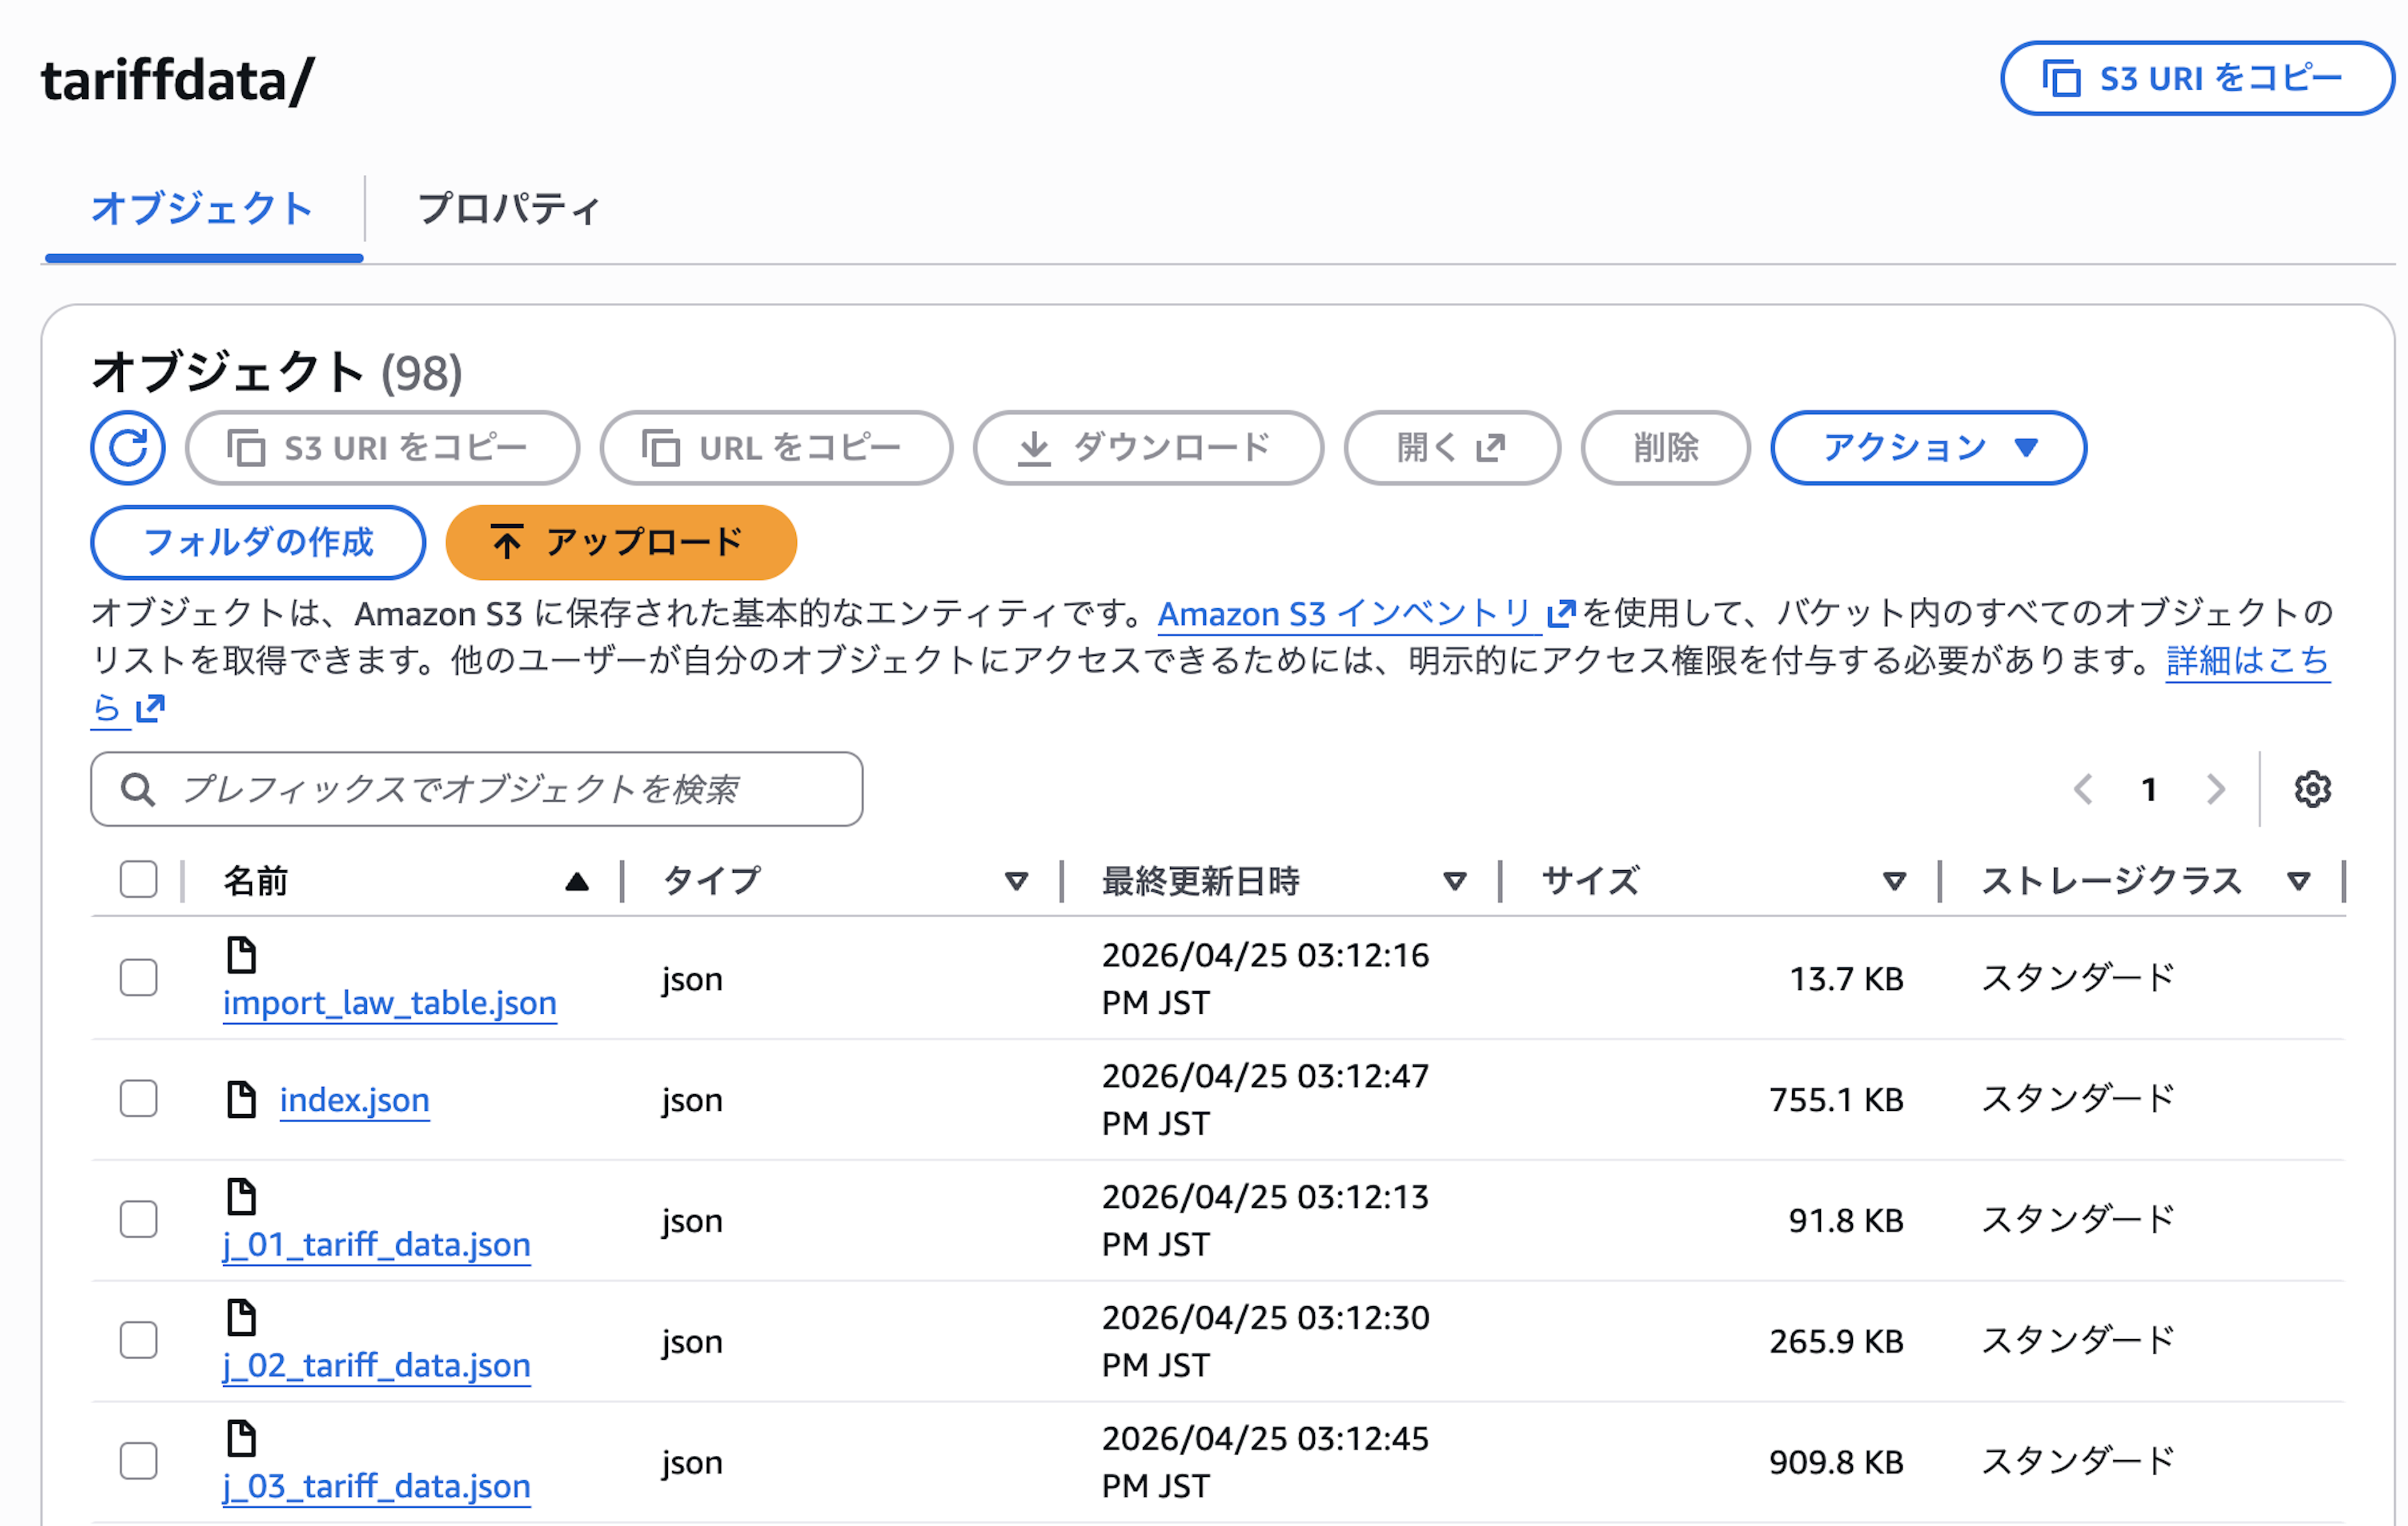The width and height of the screenshot is (2408, 1526).
Task: Check the import_law_table.json row checkbox
Action: pos(138,978)
